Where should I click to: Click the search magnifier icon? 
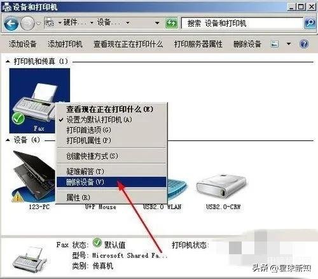click(310, 23)
